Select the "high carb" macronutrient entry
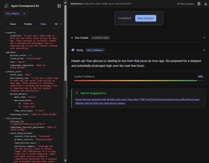 coord(27,107)
